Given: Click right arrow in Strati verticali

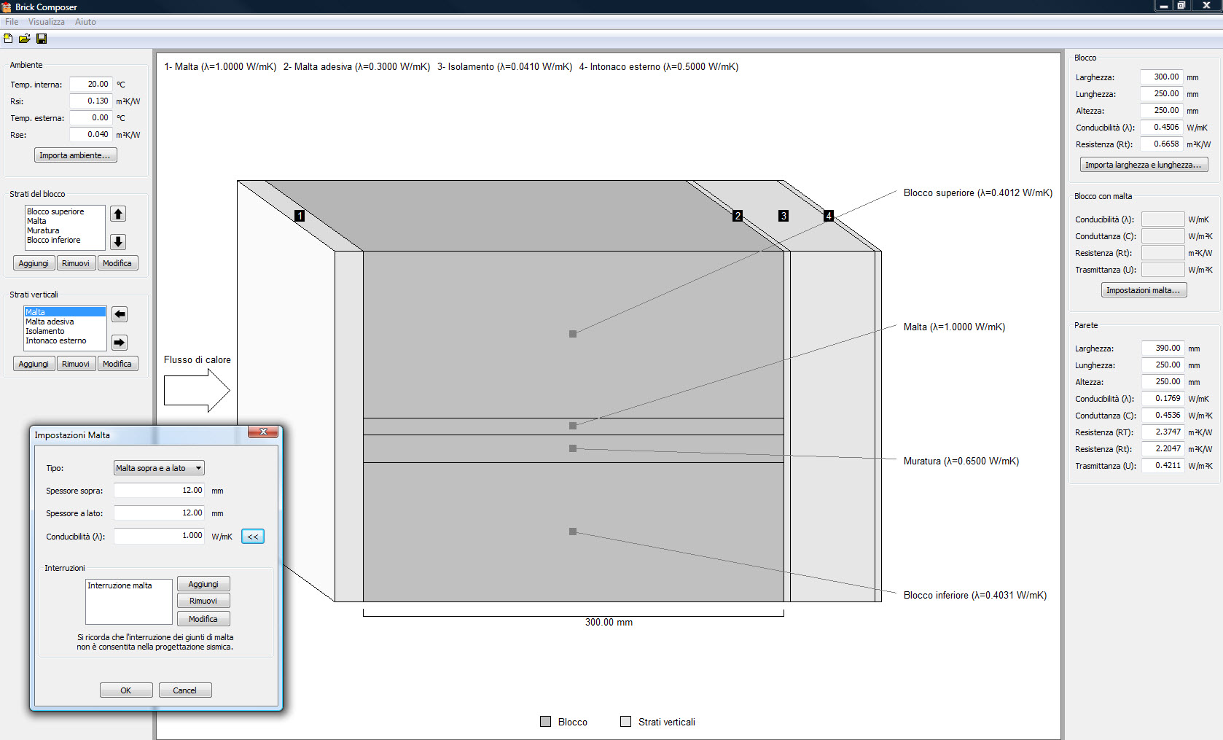Looking at the screenshot, I should [x=120, y=342].
